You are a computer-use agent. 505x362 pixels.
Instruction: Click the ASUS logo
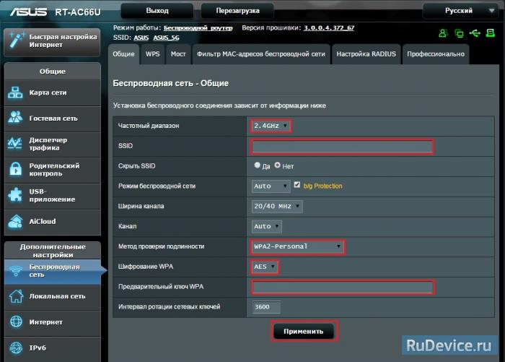[28, 12]
